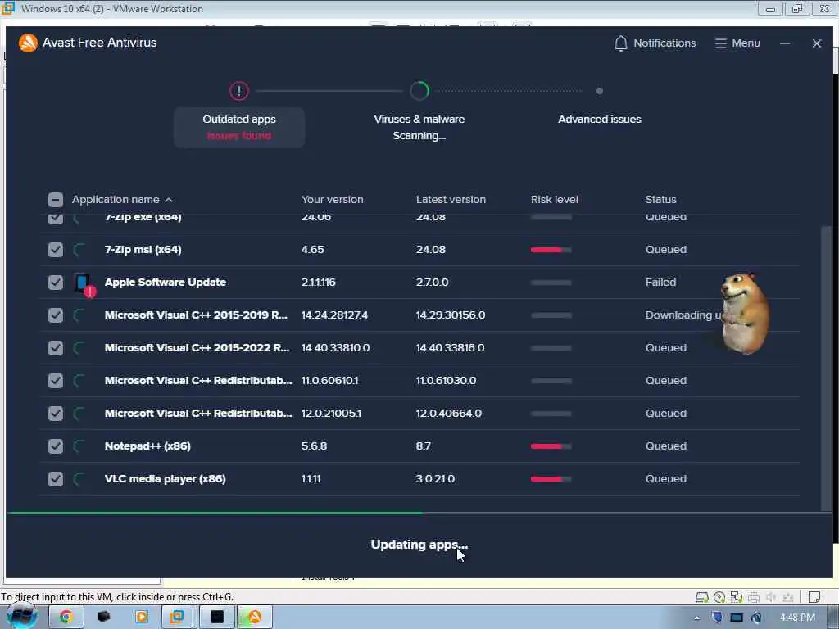839x629 pixels.
Task: Click the Updating apps progress bar
Action: [x=419, y=513]
